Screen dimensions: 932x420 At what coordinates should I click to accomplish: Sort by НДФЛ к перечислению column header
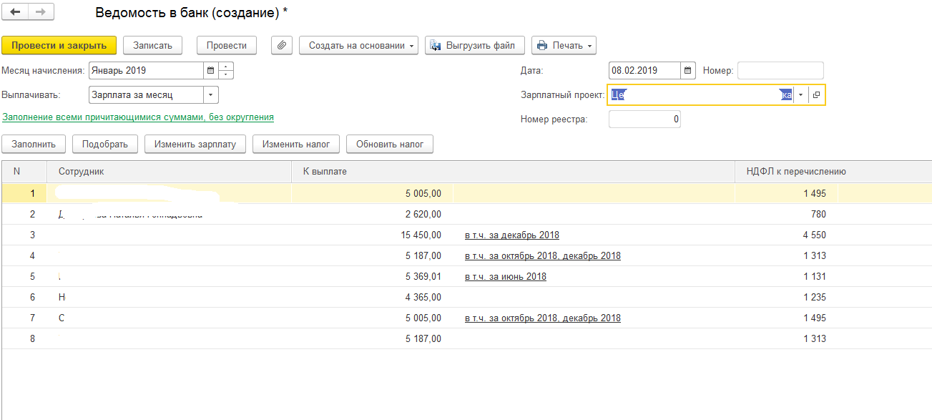(x=833, y=172)
